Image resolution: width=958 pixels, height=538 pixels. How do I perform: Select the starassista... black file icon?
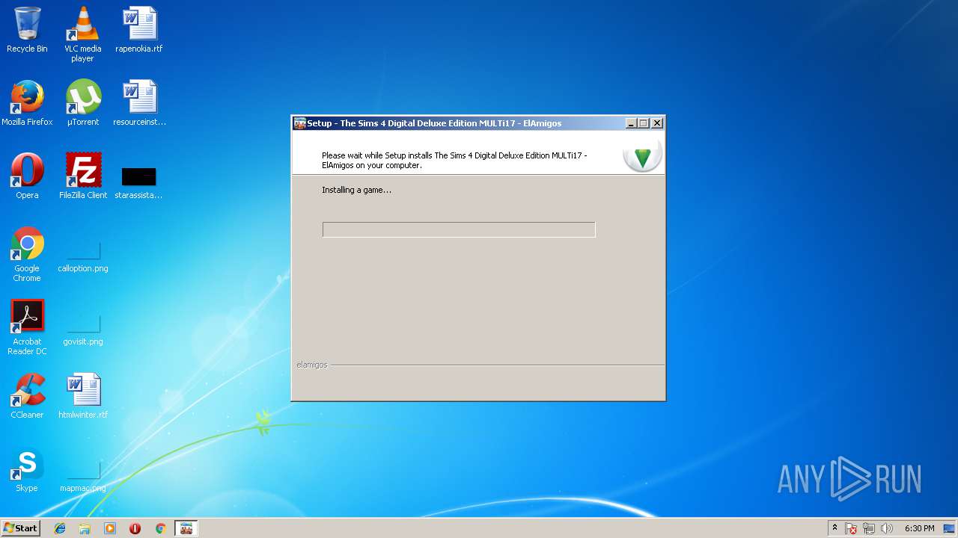click(x=138, y=182)
